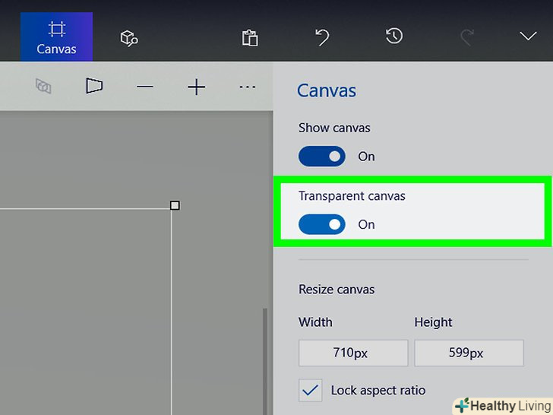Uncheck Lock aspect ratio checkbox
553x415 pixels.
point(311,391)
